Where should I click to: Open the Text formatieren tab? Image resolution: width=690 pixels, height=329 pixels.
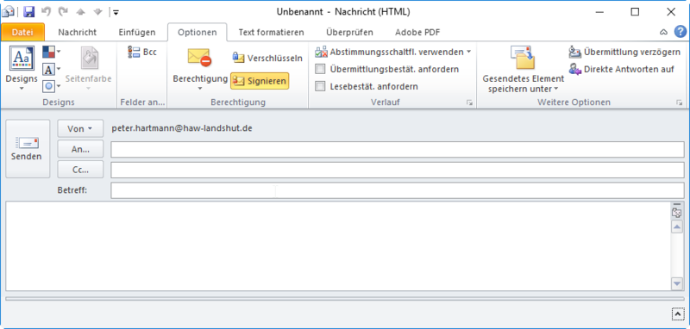coord(271,32)
